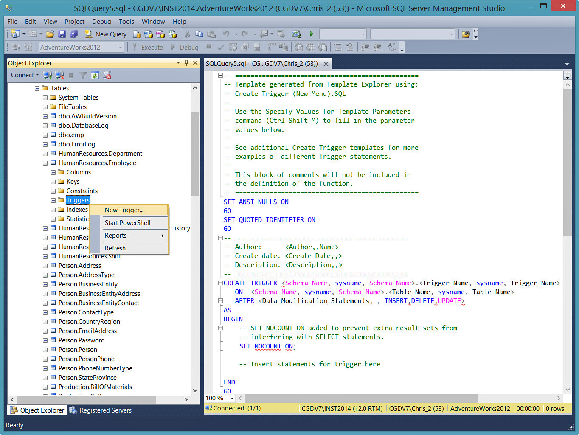Select the Person.Person table in the tree

(x=78, y=350)
